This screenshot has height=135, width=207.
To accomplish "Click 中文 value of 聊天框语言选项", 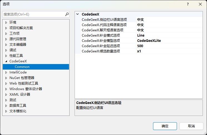I will 141,30.
